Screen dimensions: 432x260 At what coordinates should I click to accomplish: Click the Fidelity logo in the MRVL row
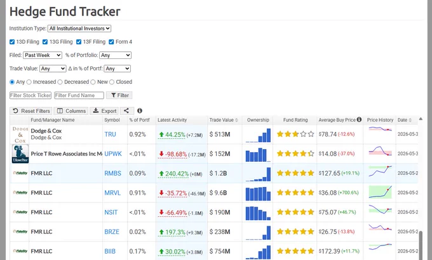point(20,193)
